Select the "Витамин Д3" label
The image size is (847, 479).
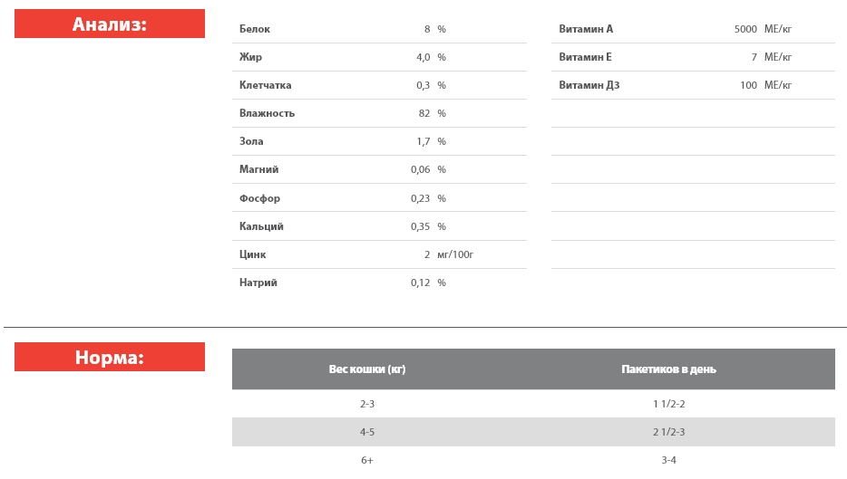[x=589, y=85]
